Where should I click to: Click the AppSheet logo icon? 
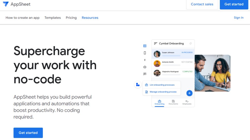pyautogui.click(x=6, y=4)
